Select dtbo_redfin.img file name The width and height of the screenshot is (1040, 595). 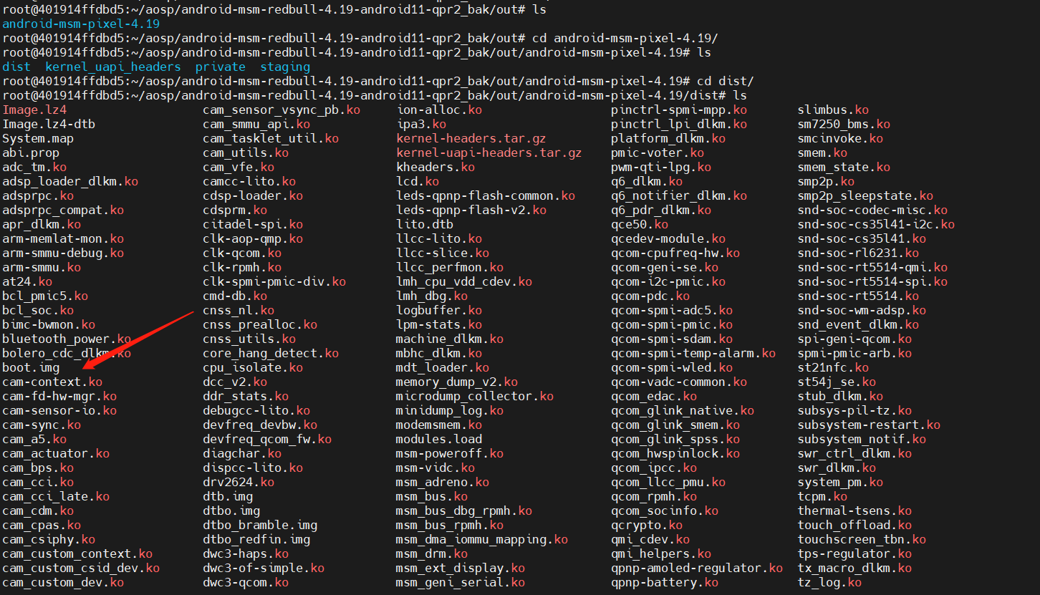tap(256, 539)
